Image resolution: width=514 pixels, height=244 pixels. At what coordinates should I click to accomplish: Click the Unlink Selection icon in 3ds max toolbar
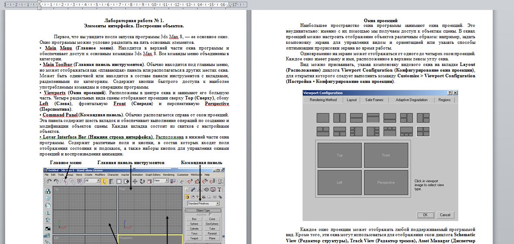tap(72, 181)
